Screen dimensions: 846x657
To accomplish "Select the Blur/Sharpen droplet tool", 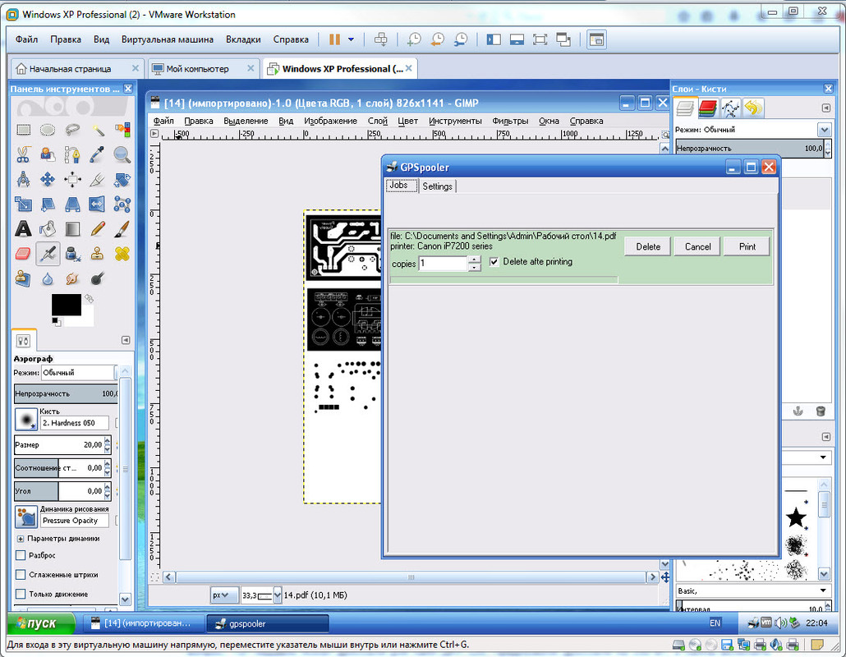I will [48, 278].
